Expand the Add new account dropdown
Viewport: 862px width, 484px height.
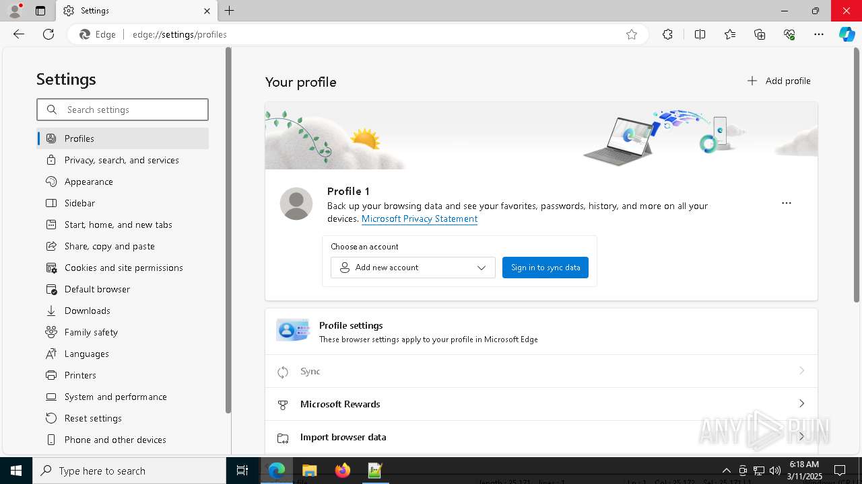[413, 268]
